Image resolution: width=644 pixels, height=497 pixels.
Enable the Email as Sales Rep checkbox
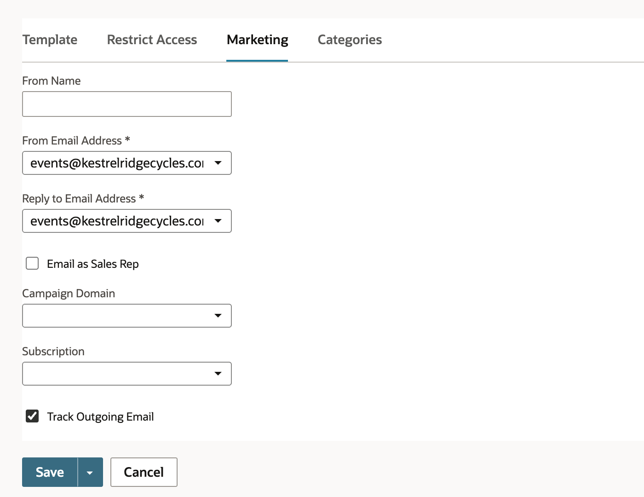[x=32, y=263]
